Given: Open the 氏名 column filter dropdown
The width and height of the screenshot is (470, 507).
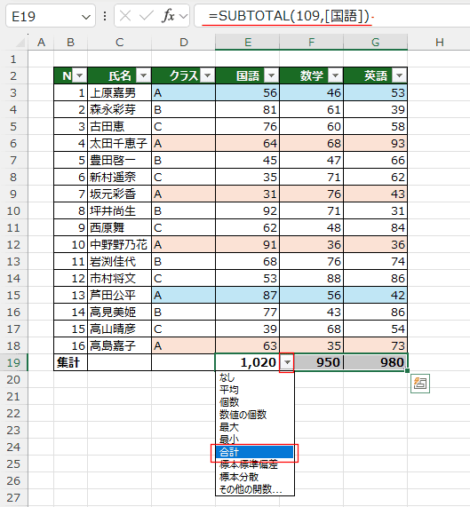Looking at the screenshot, I should (143, 76).
